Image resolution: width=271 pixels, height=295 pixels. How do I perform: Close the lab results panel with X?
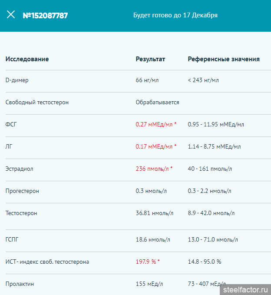click(11, 15)
